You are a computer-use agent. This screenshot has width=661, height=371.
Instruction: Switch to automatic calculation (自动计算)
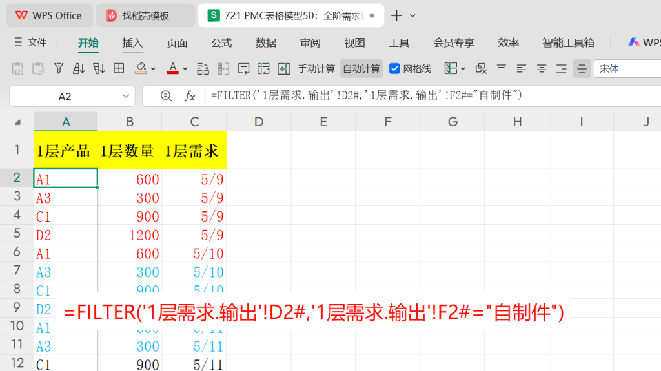361,69
